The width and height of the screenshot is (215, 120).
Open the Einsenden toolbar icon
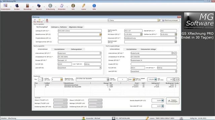click(62, 7)
